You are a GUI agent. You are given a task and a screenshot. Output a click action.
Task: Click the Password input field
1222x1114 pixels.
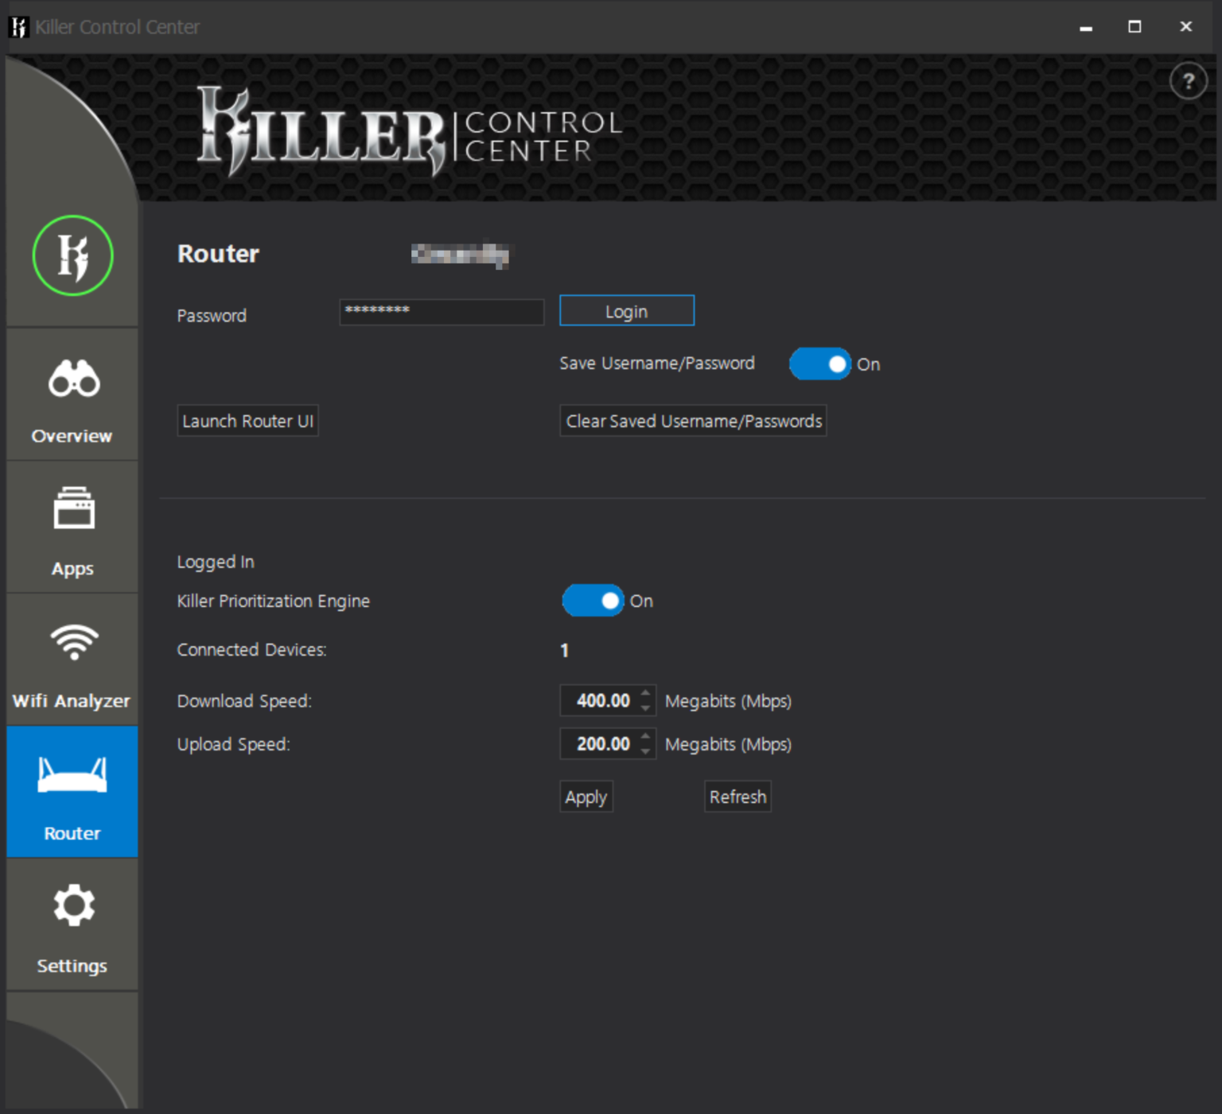point(442,311)
